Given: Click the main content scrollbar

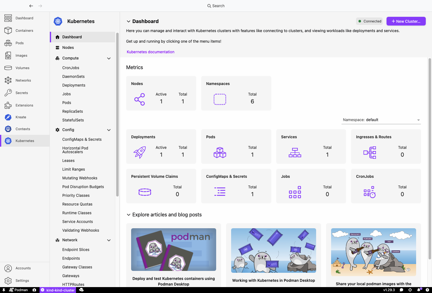Looking at the screenshot, I should [430, 159].
